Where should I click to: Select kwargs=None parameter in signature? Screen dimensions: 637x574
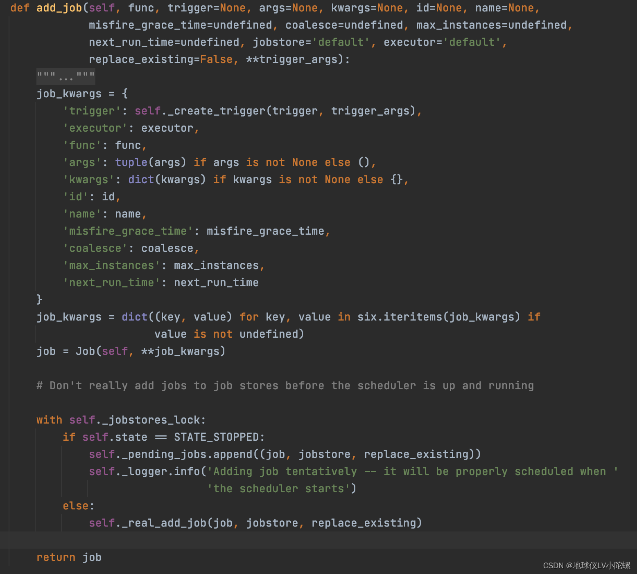click(367, 8)
